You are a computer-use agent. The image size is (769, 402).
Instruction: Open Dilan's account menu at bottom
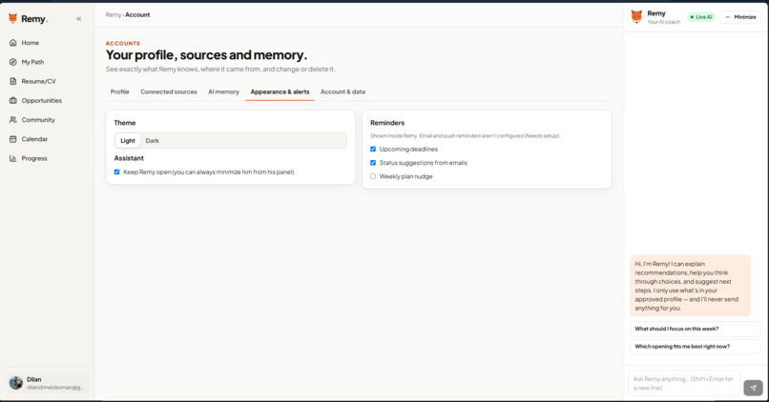click(48, 383)
